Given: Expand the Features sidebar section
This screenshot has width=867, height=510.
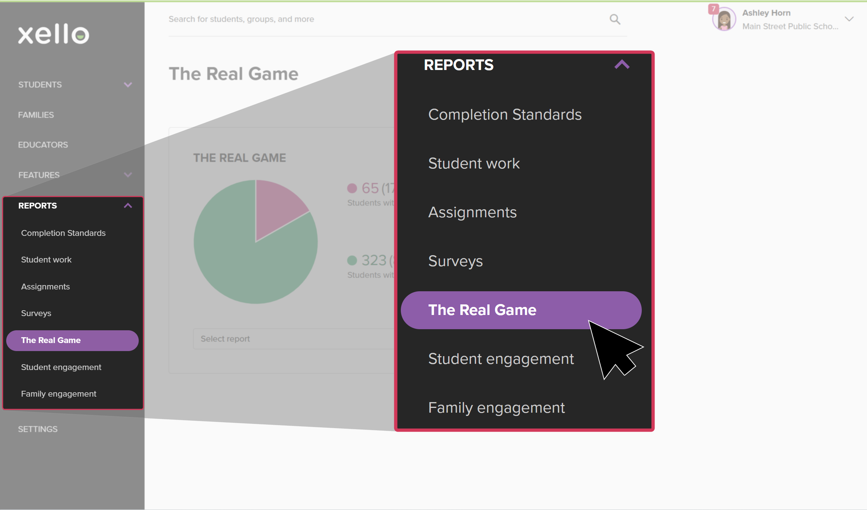Looking at the screenshot, I should click(127, 175).
